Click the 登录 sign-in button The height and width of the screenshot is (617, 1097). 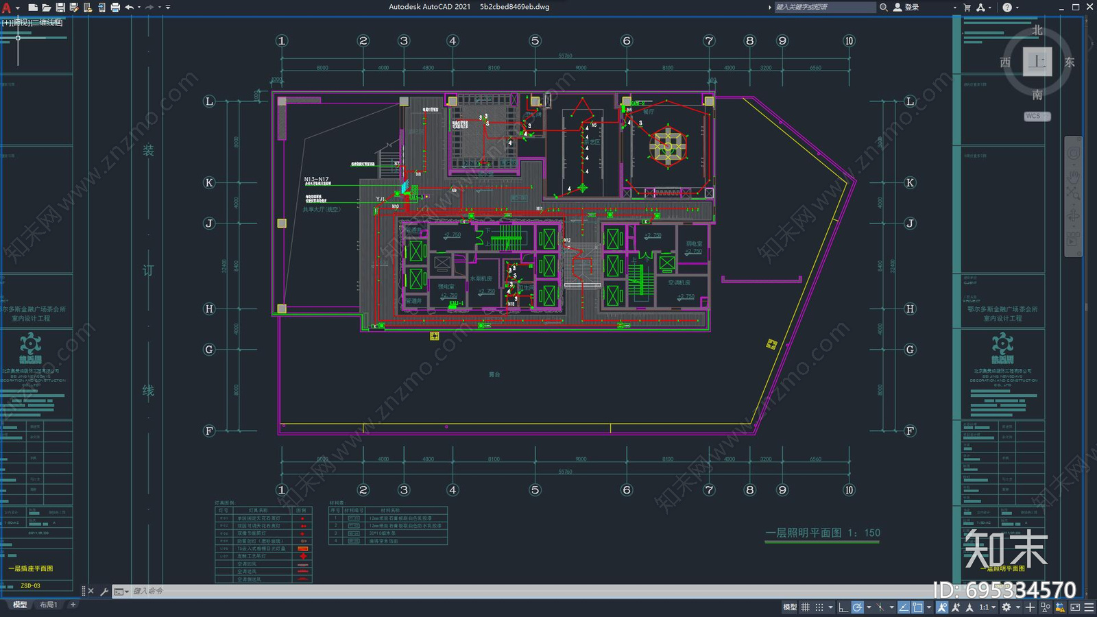tap(906, 8)
